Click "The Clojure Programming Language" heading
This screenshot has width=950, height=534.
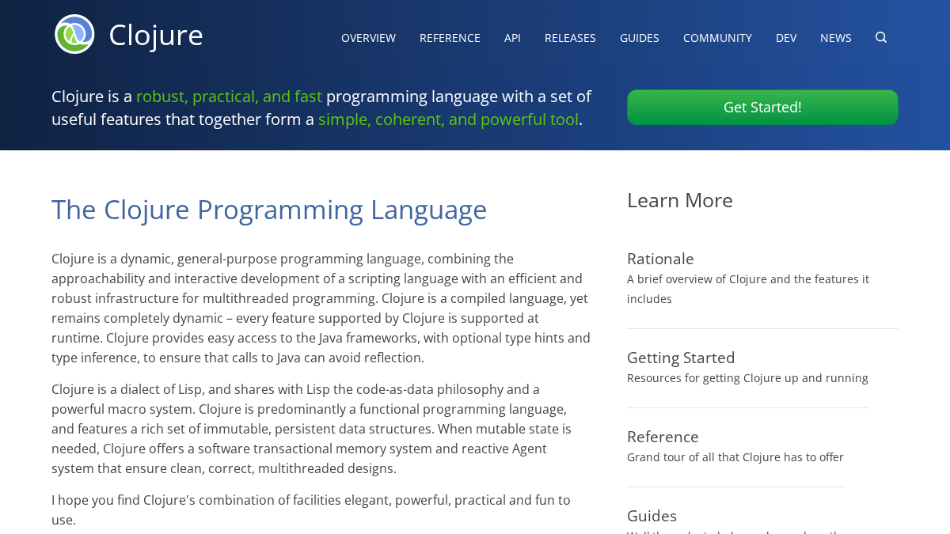(x=269, y=210)
